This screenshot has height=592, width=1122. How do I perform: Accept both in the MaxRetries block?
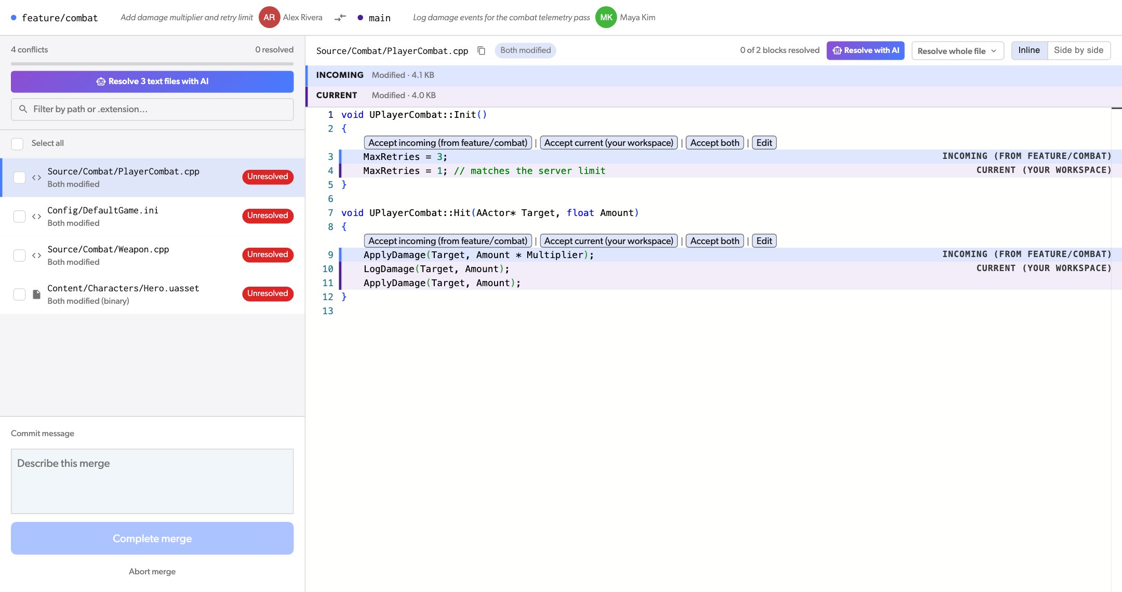pos(715,143)
